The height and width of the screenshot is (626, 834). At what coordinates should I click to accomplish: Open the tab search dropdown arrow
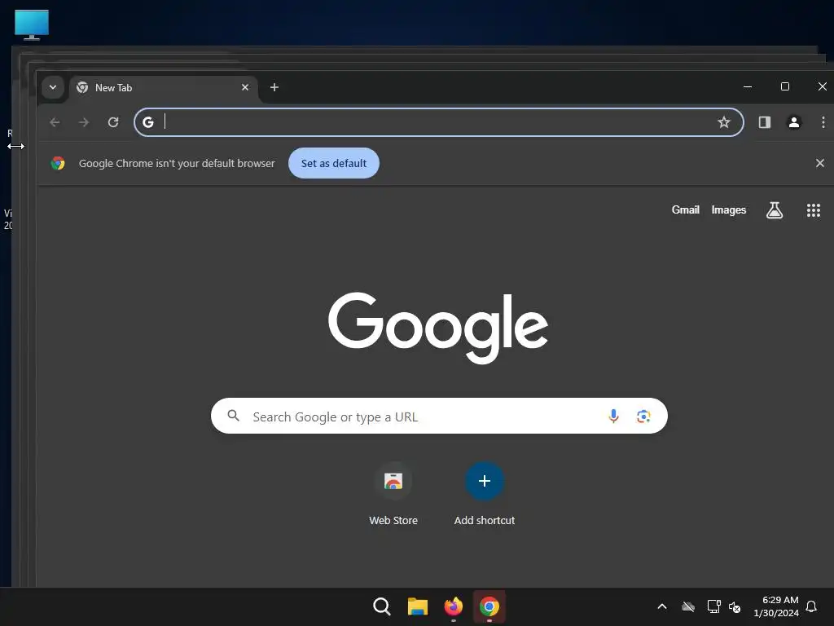click(x=53, y=87)
